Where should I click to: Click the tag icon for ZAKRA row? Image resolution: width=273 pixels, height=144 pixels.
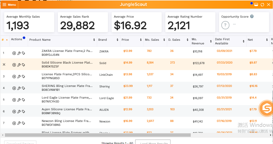click(x=23, y=53)
